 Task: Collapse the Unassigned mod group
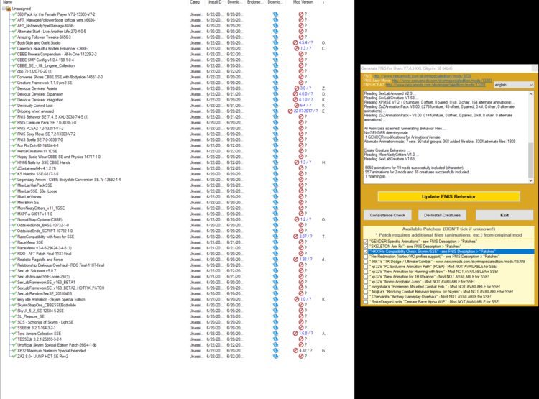point(4,9)
